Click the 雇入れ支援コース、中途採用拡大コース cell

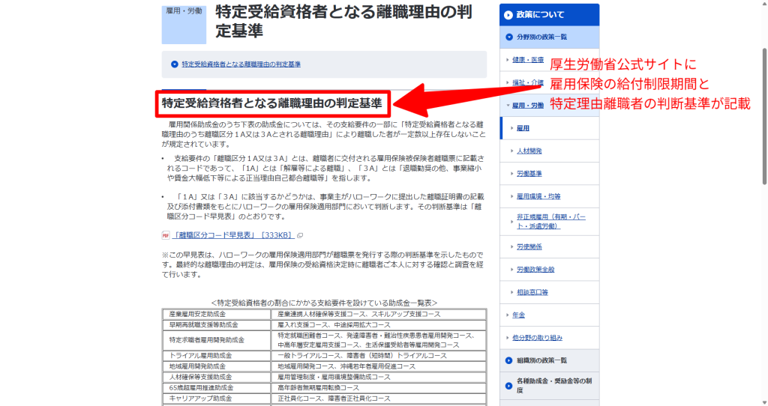click(x=379, y=325)
